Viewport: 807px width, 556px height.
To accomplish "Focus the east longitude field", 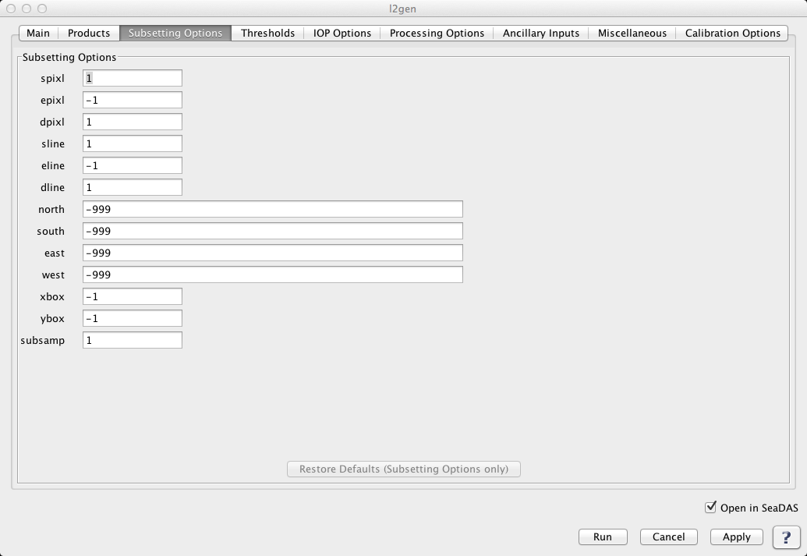I will 273,253.
